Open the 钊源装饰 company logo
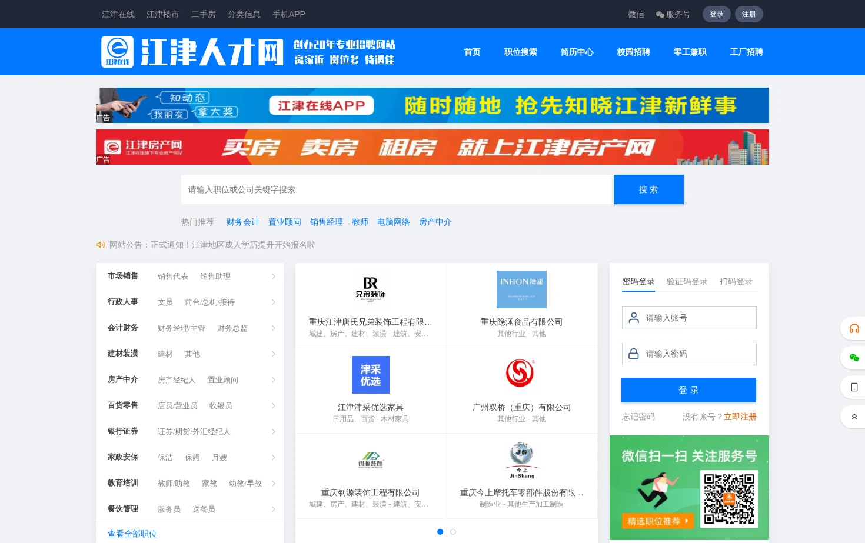This screenshot has height=543, width=865. [371, 460]
